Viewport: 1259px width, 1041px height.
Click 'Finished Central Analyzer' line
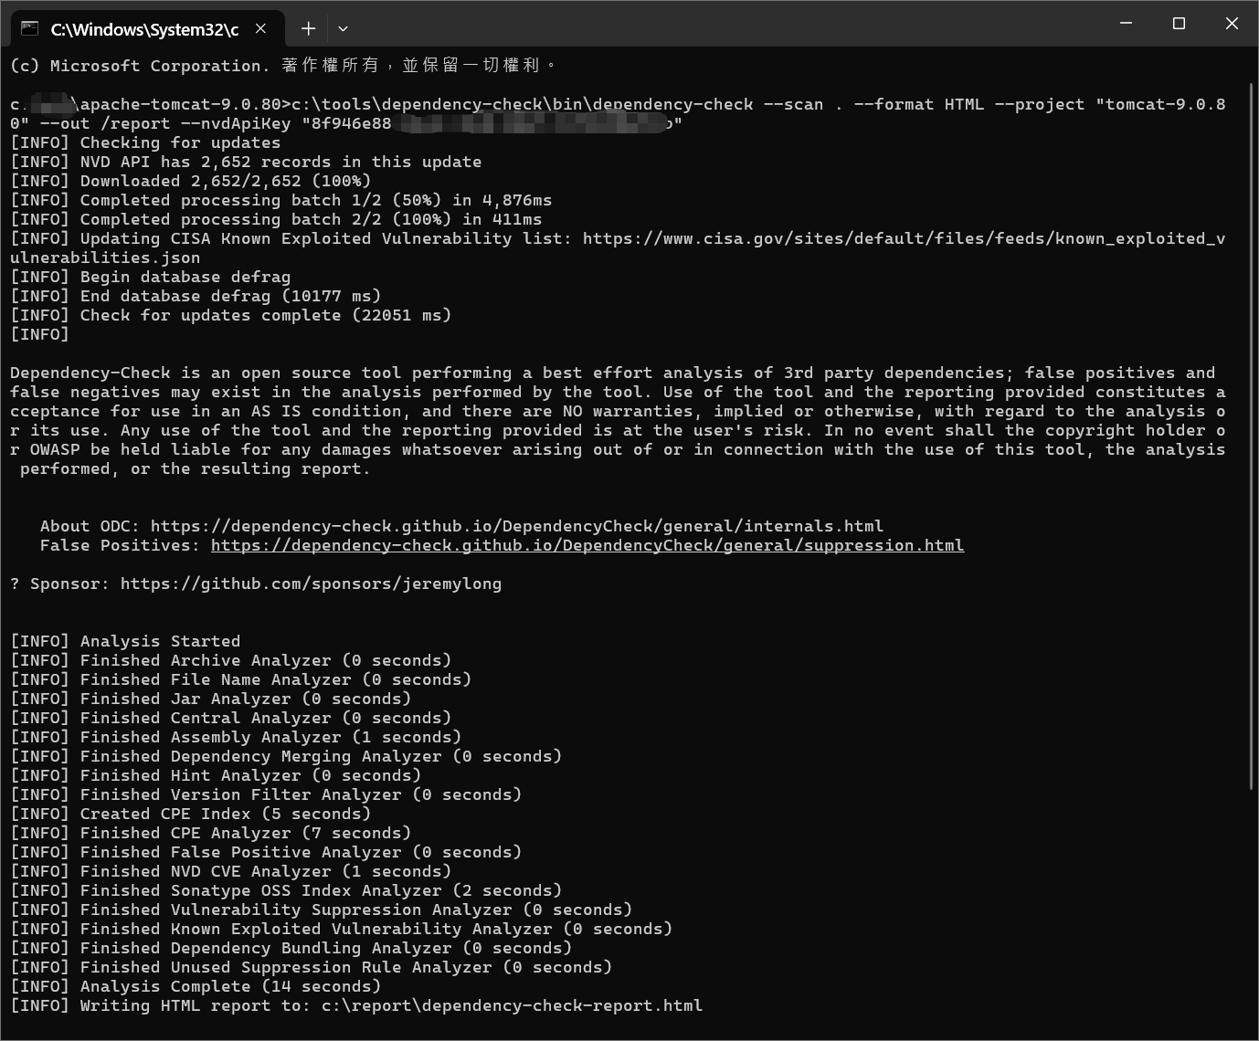point(231,718)
